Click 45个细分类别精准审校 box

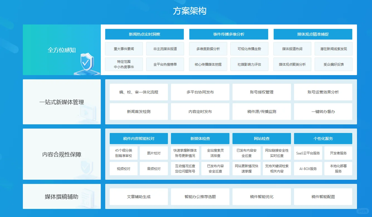[124, 153]
